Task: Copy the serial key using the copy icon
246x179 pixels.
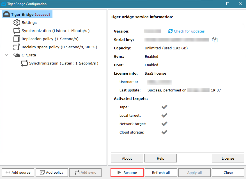Action: (x=215, y=40)
